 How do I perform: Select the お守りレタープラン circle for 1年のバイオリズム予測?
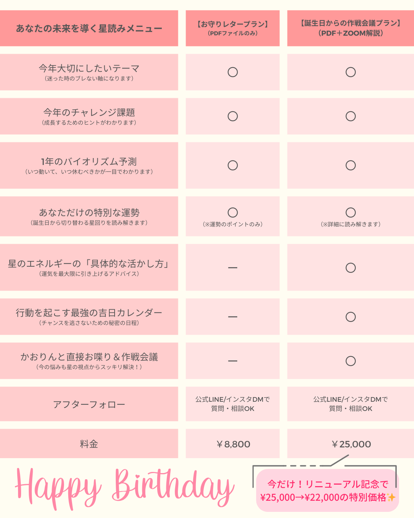pos(233,165)
